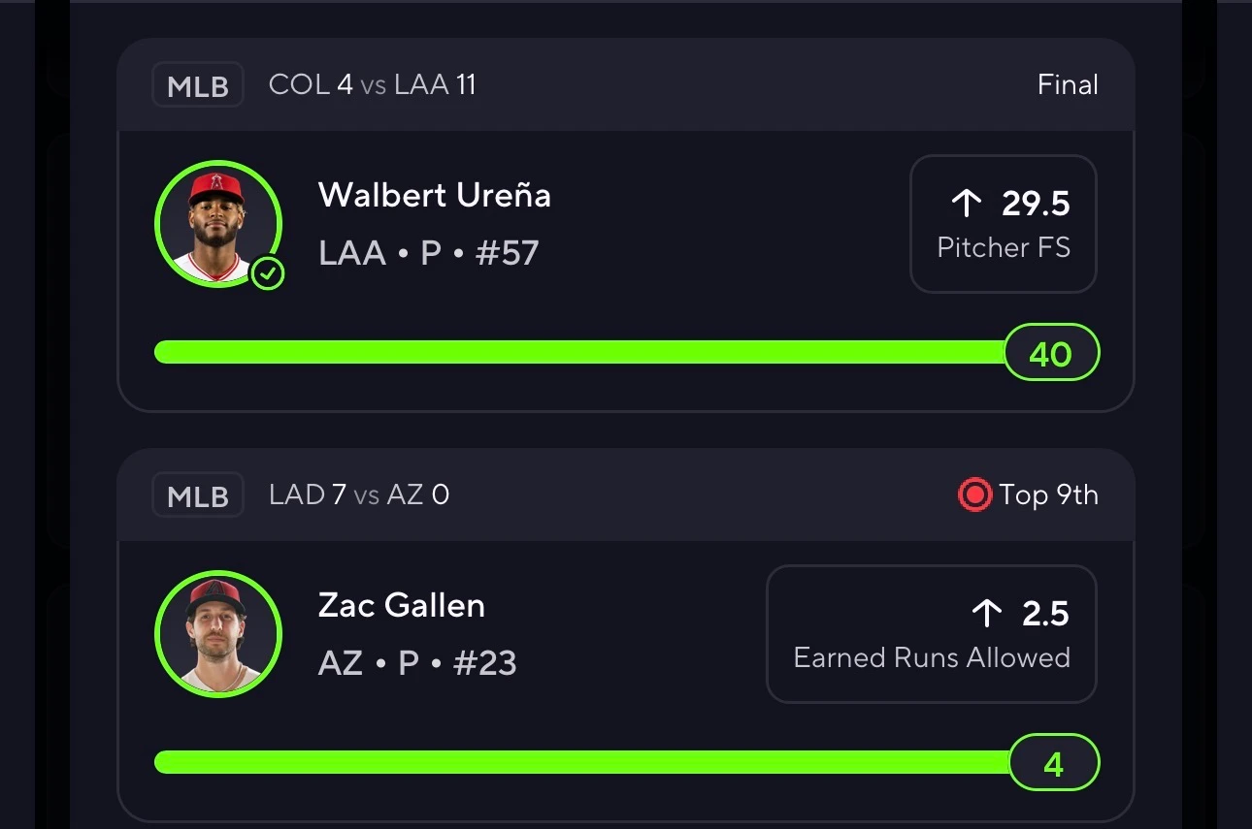
Task: Click the 4 result bubble on Gallen's bar
Action: pyautogui.click(x=1054, y=763)
